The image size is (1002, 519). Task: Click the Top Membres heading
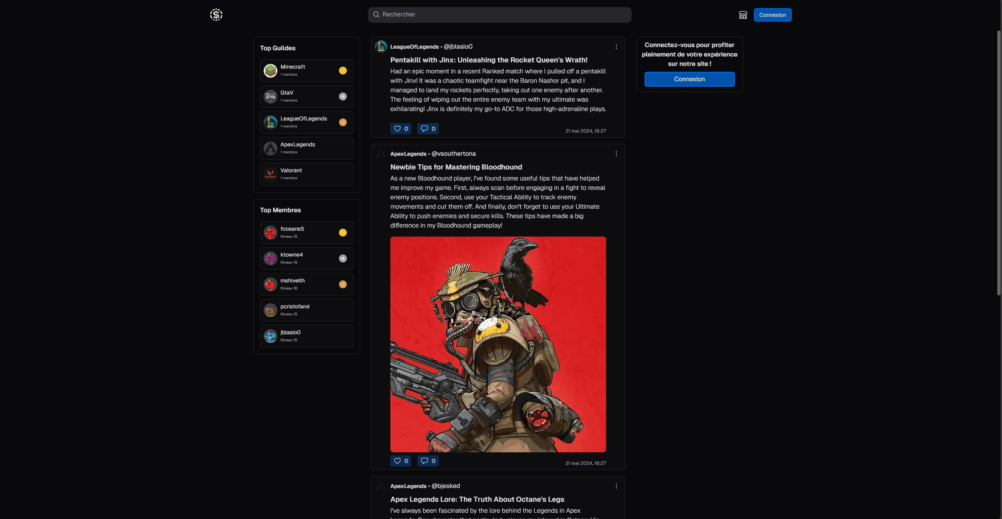coord(281,210)
